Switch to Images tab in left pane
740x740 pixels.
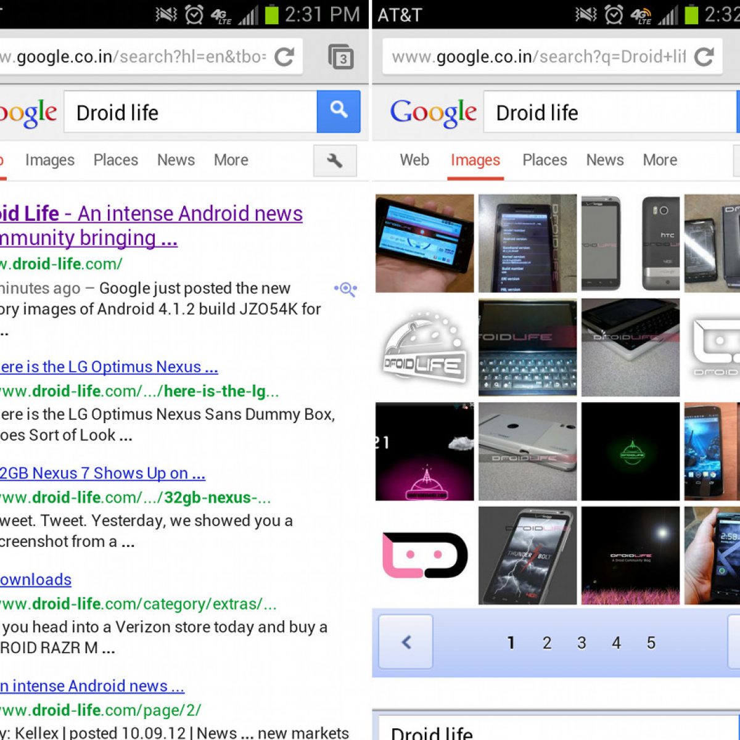(x=49, y=160)
